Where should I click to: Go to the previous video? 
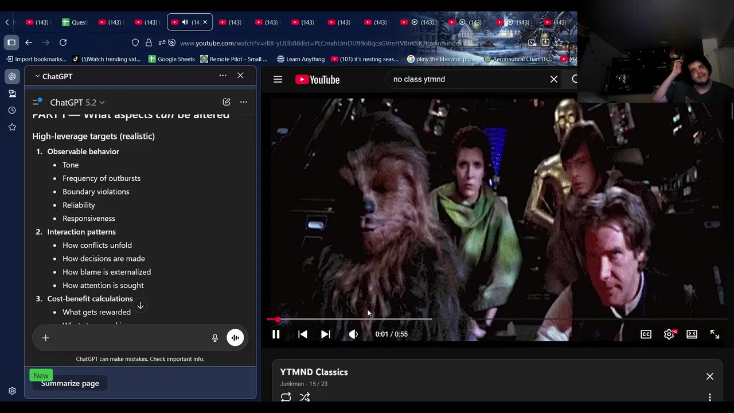[303, 334]
